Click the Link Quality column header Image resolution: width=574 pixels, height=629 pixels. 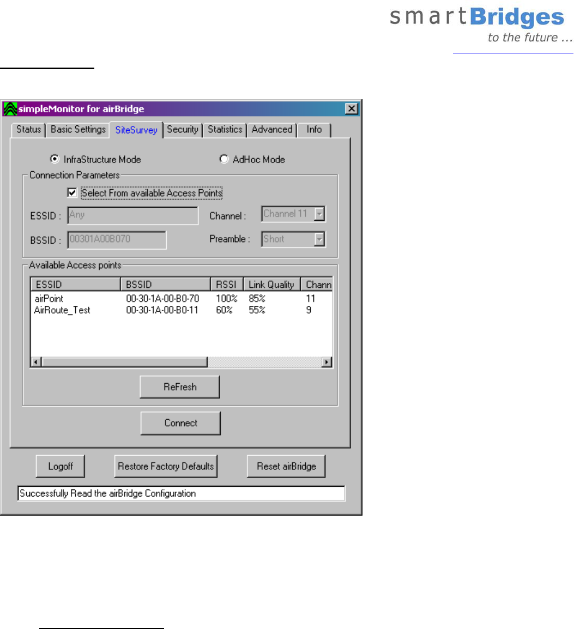(x=272, y=285)
